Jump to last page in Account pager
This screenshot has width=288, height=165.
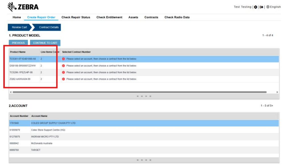(150, 160)
